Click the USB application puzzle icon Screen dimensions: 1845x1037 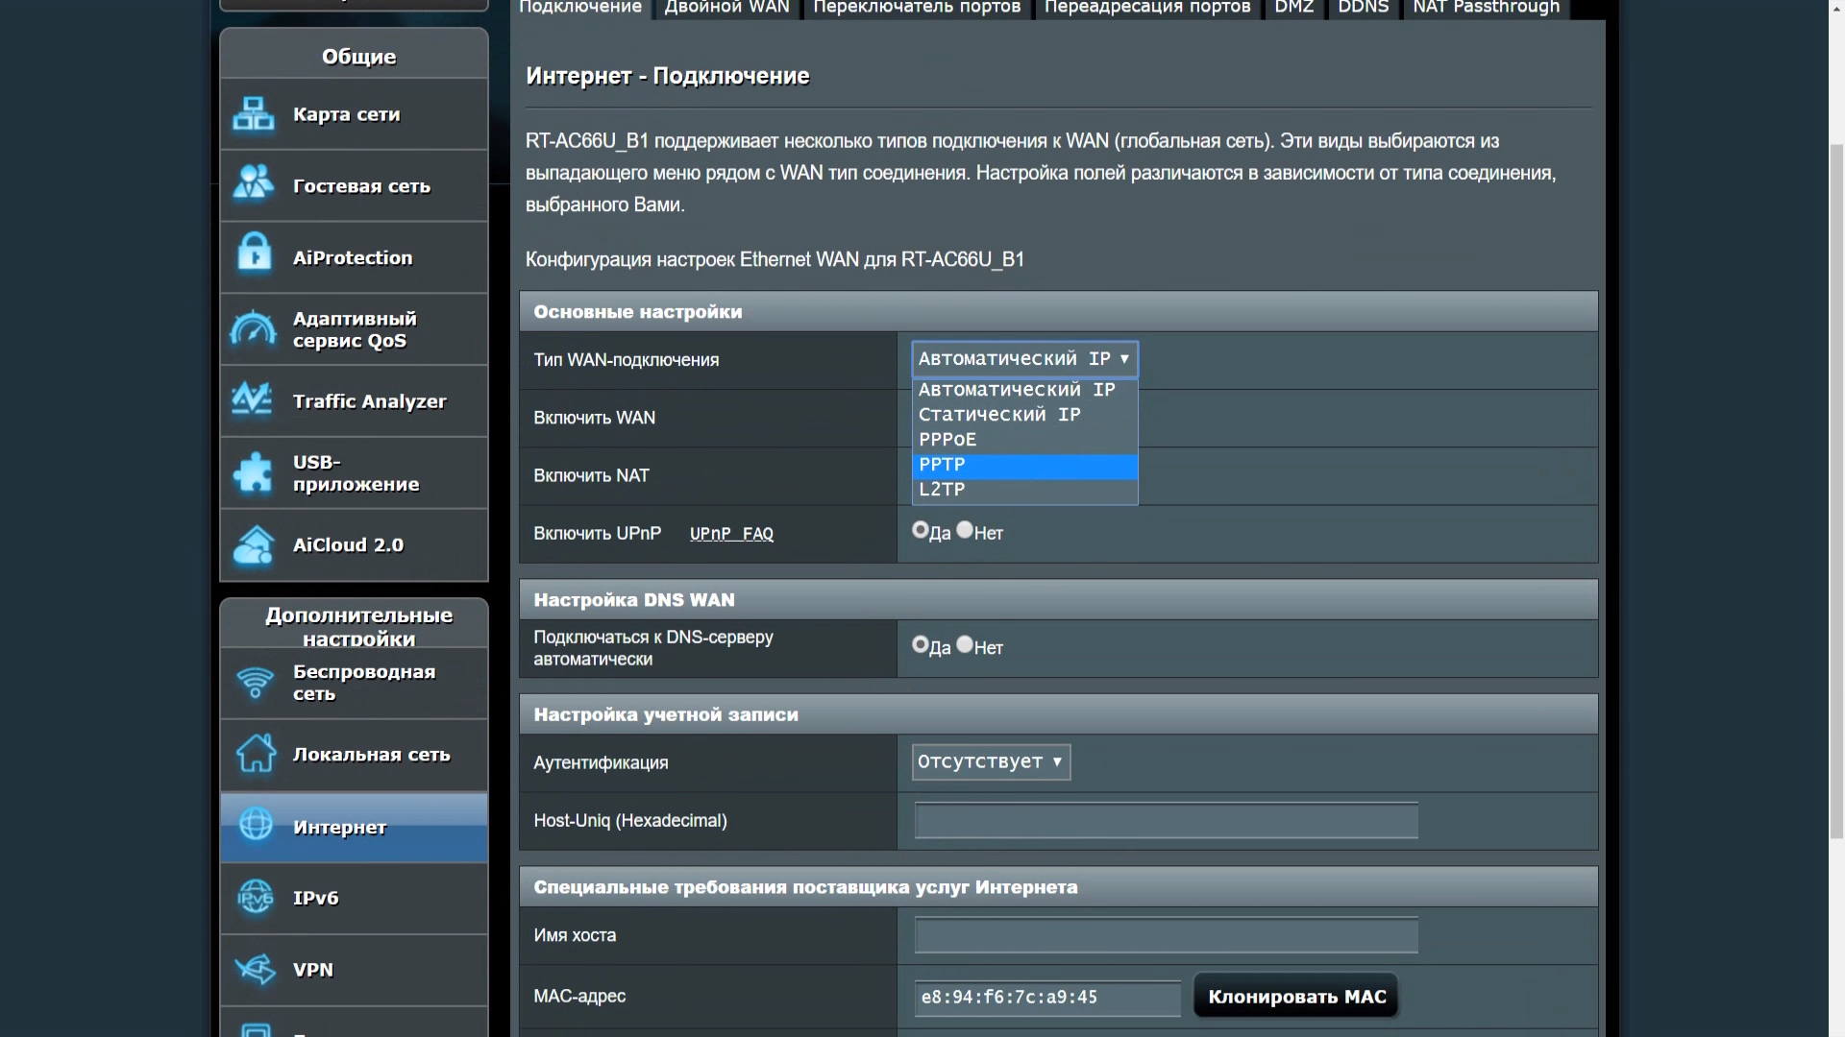tap(254, 472)
